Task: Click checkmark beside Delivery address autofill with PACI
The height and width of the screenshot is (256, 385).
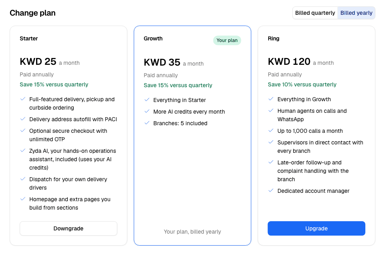Action: (23, 119)
